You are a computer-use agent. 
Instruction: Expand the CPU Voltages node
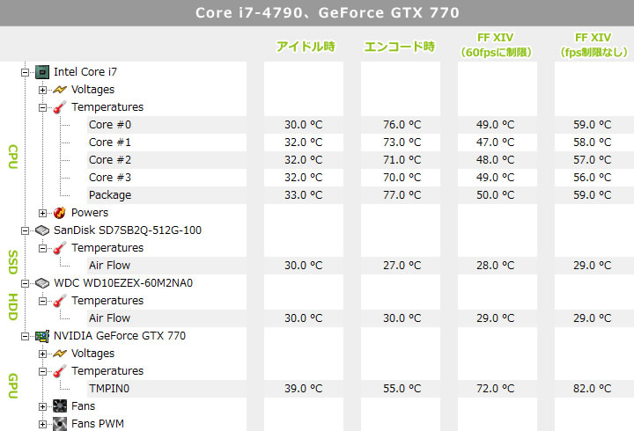[42, 90]
